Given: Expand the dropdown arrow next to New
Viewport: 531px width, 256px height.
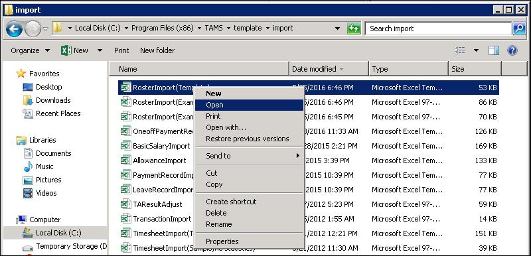Looking at the screenshot, I should coord(100,50).
